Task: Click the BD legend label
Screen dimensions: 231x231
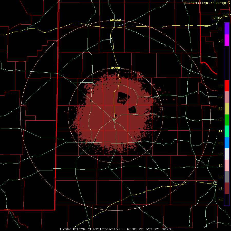Action: coord(220,109)
